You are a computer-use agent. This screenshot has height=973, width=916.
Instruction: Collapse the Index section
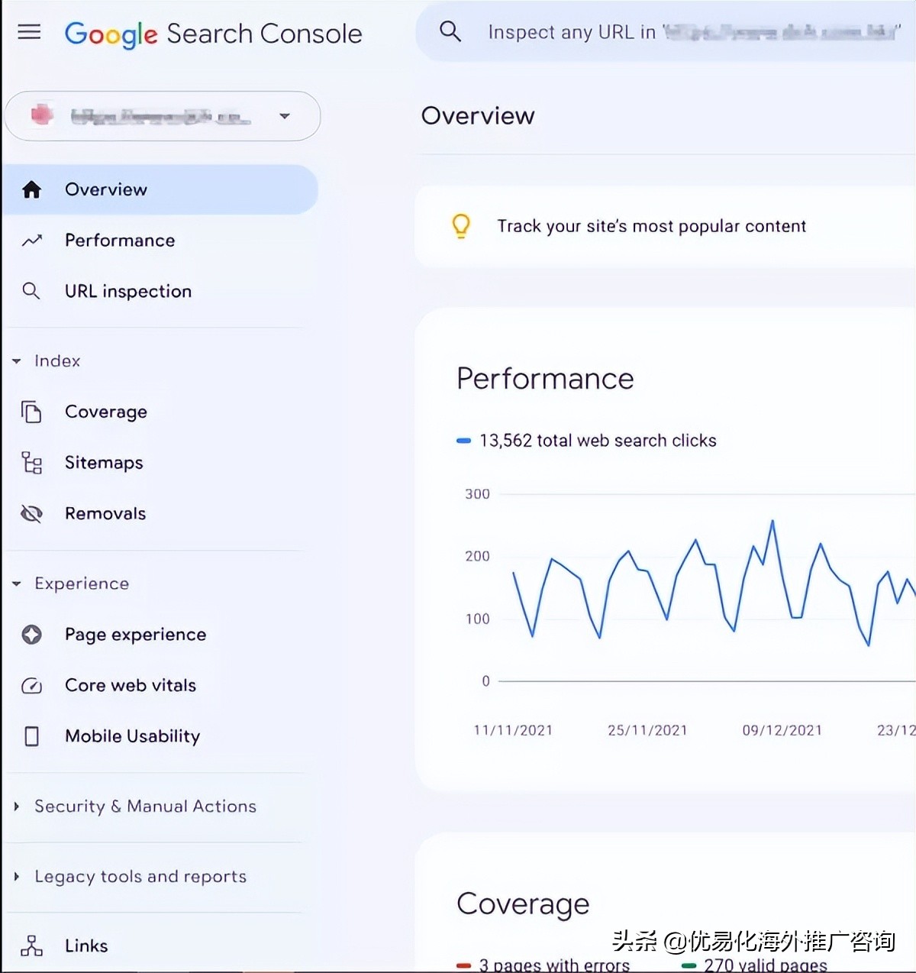coord(16,360)
